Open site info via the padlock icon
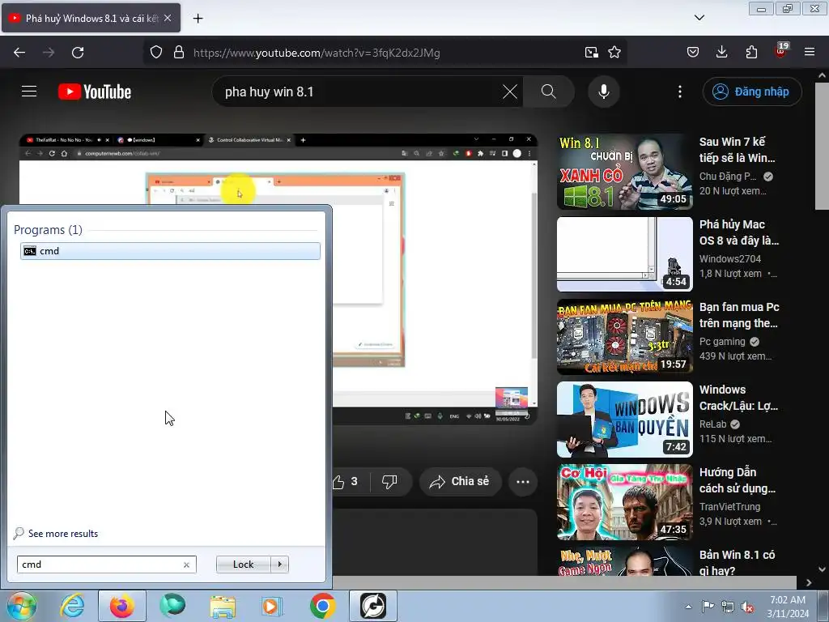829x622 pixels. coord(179,53)
